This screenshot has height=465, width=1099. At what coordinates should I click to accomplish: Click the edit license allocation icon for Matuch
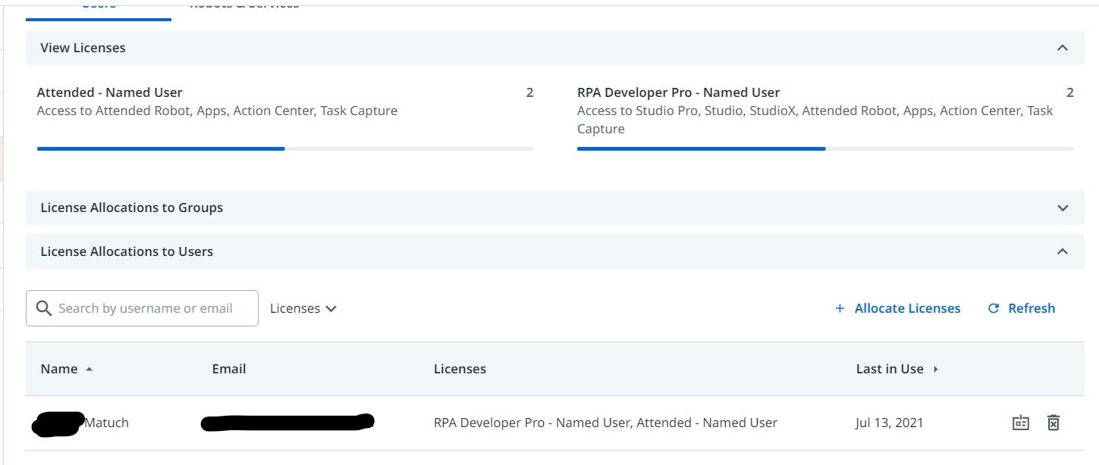click(1021, 423)
